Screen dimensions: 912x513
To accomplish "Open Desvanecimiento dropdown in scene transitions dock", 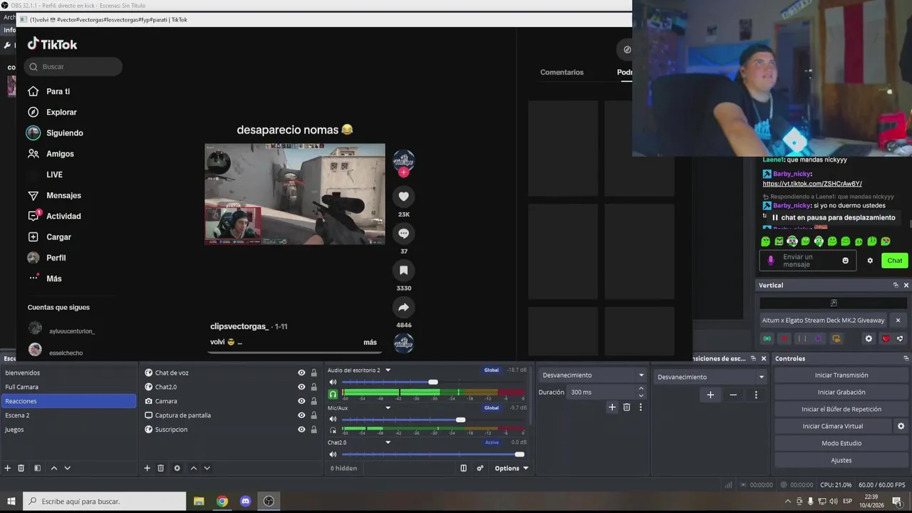I will (x=710, y=377).
